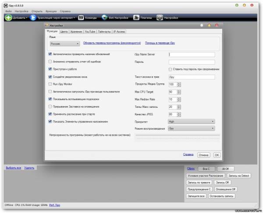Click the tray icon text field
Viewport: 263px width, 213px height.
tap(192, 77)
